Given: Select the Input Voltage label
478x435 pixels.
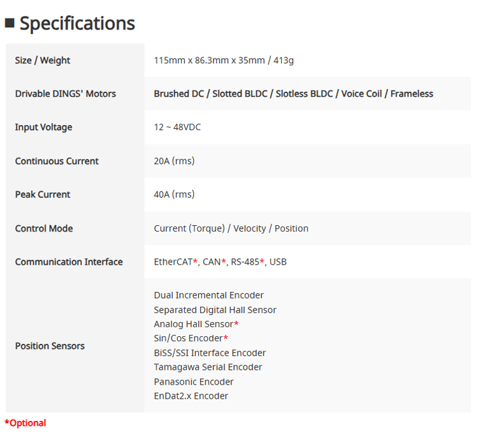Looking at the screenshot, I should click(43, 127).
